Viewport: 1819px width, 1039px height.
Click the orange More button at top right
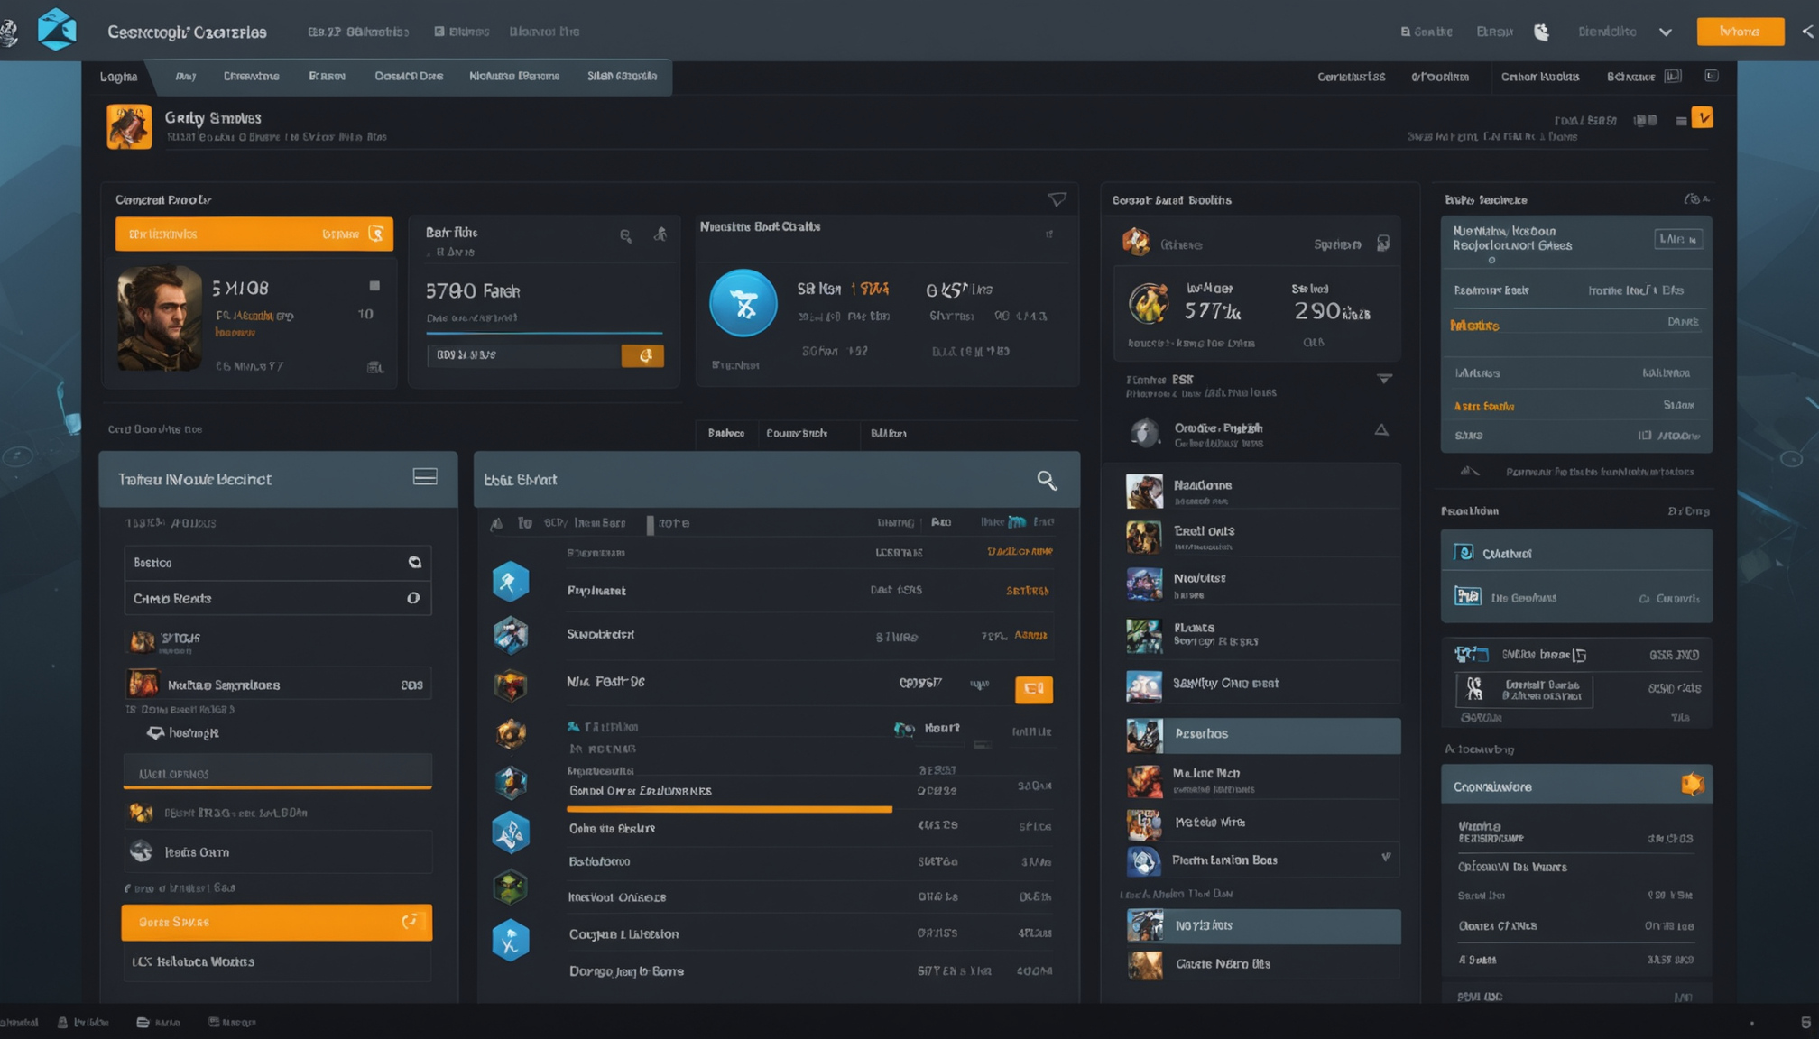[1740, 31]
